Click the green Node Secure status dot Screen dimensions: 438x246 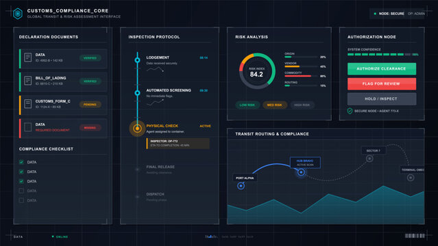click(x=375, y=14)
